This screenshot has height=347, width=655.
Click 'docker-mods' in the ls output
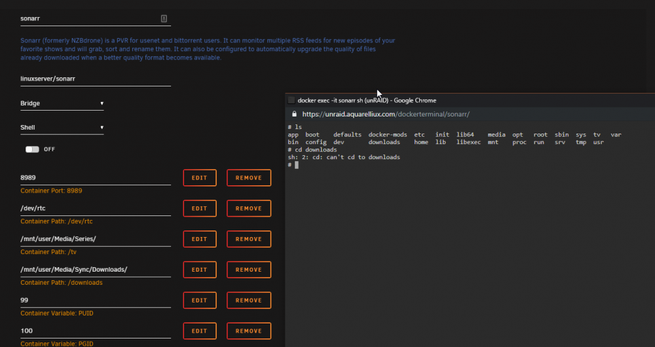click(388, 135)
